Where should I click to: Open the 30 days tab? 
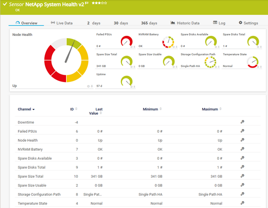pyautogui.click(x=121, y=23)
